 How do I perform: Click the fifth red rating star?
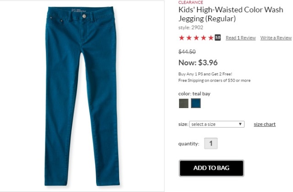(211, 38)
